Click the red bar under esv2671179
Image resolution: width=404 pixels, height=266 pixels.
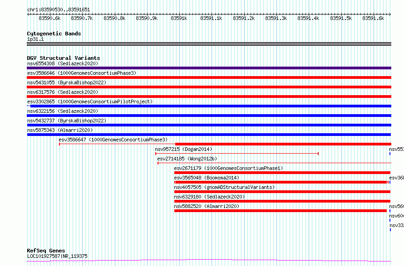pos(282,173)
